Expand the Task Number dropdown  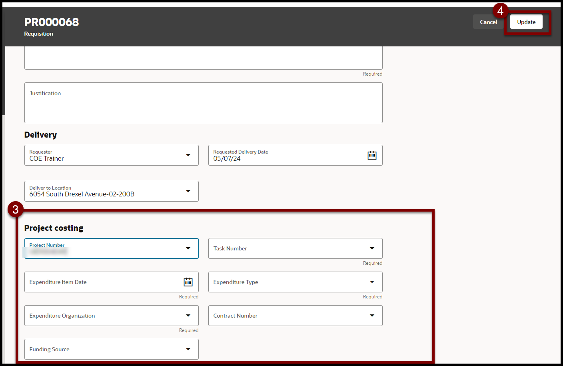point(372,248)
